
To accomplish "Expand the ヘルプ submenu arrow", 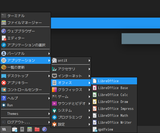I will pos(49,98).
